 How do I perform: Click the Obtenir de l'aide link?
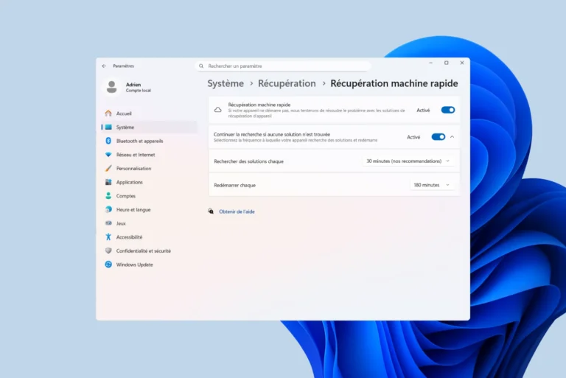tap(237, 211)
